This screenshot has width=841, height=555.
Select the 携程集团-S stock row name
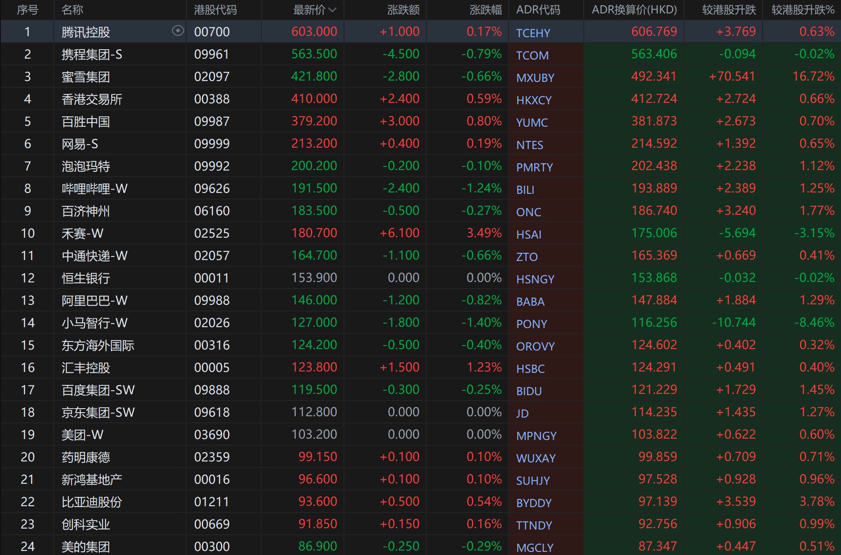[x=92, y=55]
